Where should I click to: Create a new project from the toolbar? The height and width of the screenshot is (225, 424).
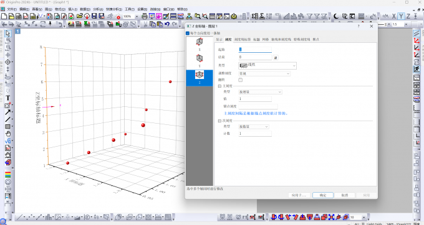(4, 16)
